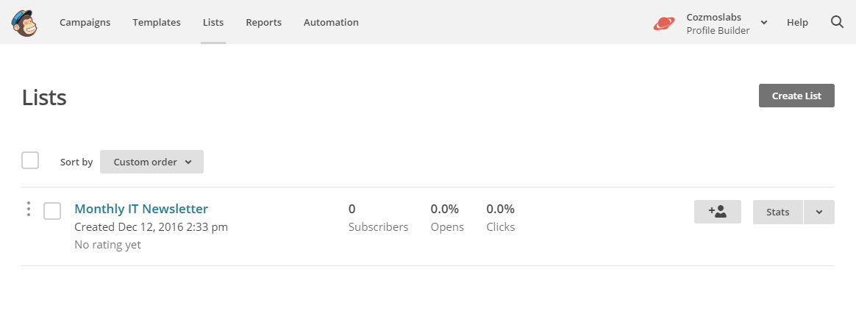This screenshot has height=311, width=856.
Task: Tick the select-all lists checkbox
Action: coord(30,160)
